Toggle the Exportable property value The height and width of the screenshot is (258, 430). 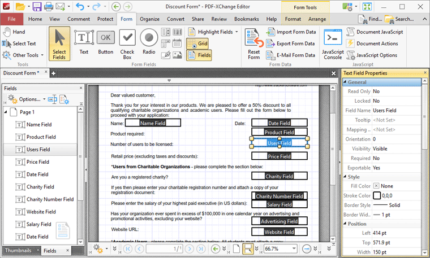pyautogui.click(x=396, y=168)
